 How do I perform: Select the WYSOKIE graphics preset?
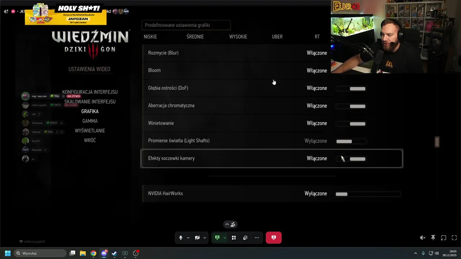click(238, 37)
